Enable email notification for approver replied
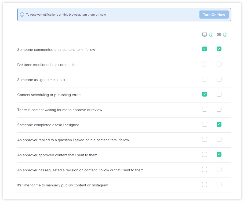 219,139
